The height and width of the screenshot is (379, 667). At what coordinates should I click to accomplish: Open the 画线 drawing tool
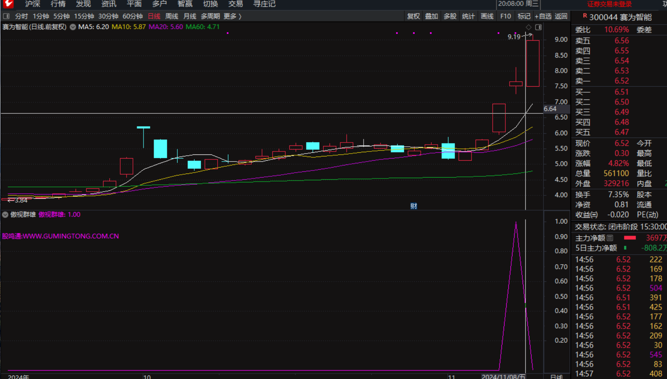[487, 16]
